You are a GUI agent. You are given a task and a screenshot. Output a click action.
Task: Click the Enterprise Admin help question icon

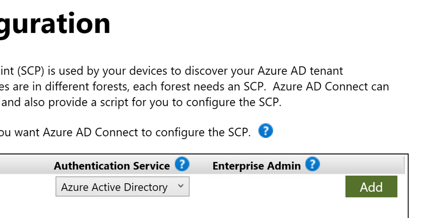point(313,165)
